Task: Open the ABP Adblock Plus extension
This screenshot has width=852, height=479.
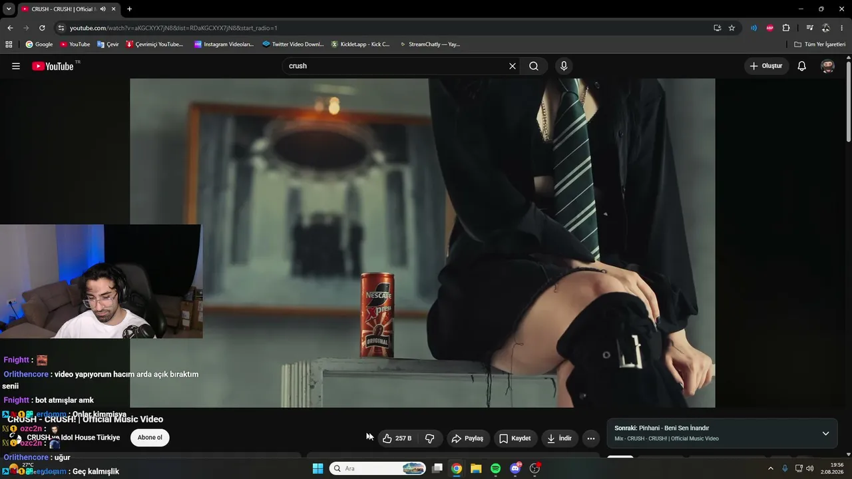Action: pos(770,28)
